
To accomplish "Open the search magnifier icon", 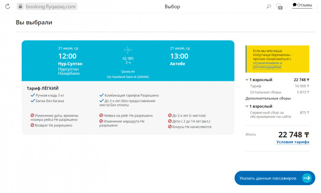I will click(269, 7).
